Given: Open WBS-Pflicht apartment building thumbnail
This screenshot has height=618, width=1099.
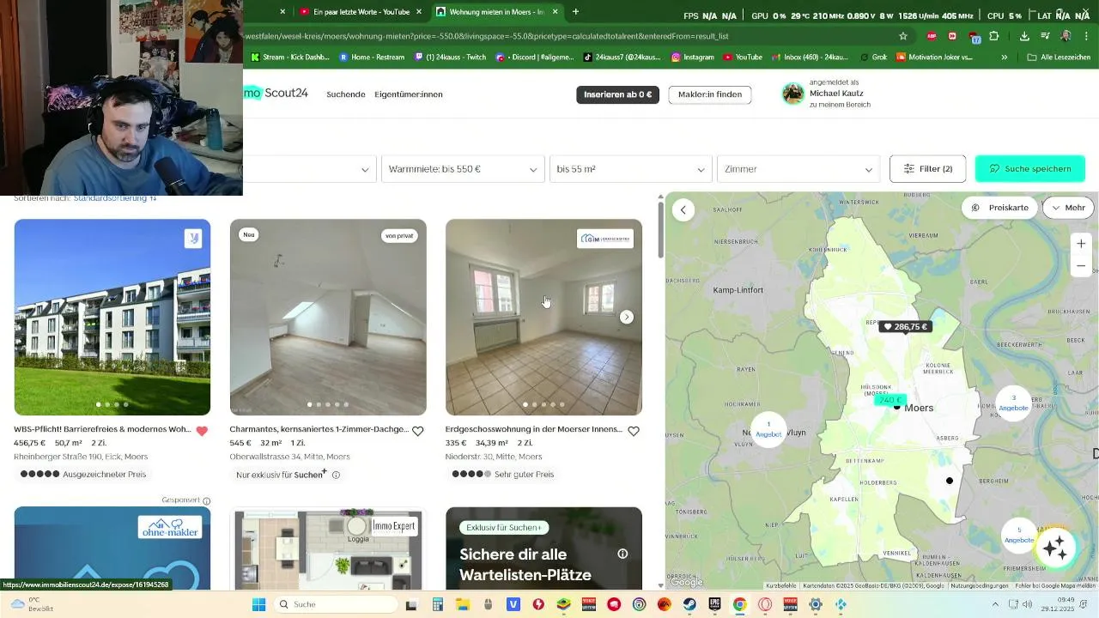Looking at the screenshot, I should click(x=112, y=317).
